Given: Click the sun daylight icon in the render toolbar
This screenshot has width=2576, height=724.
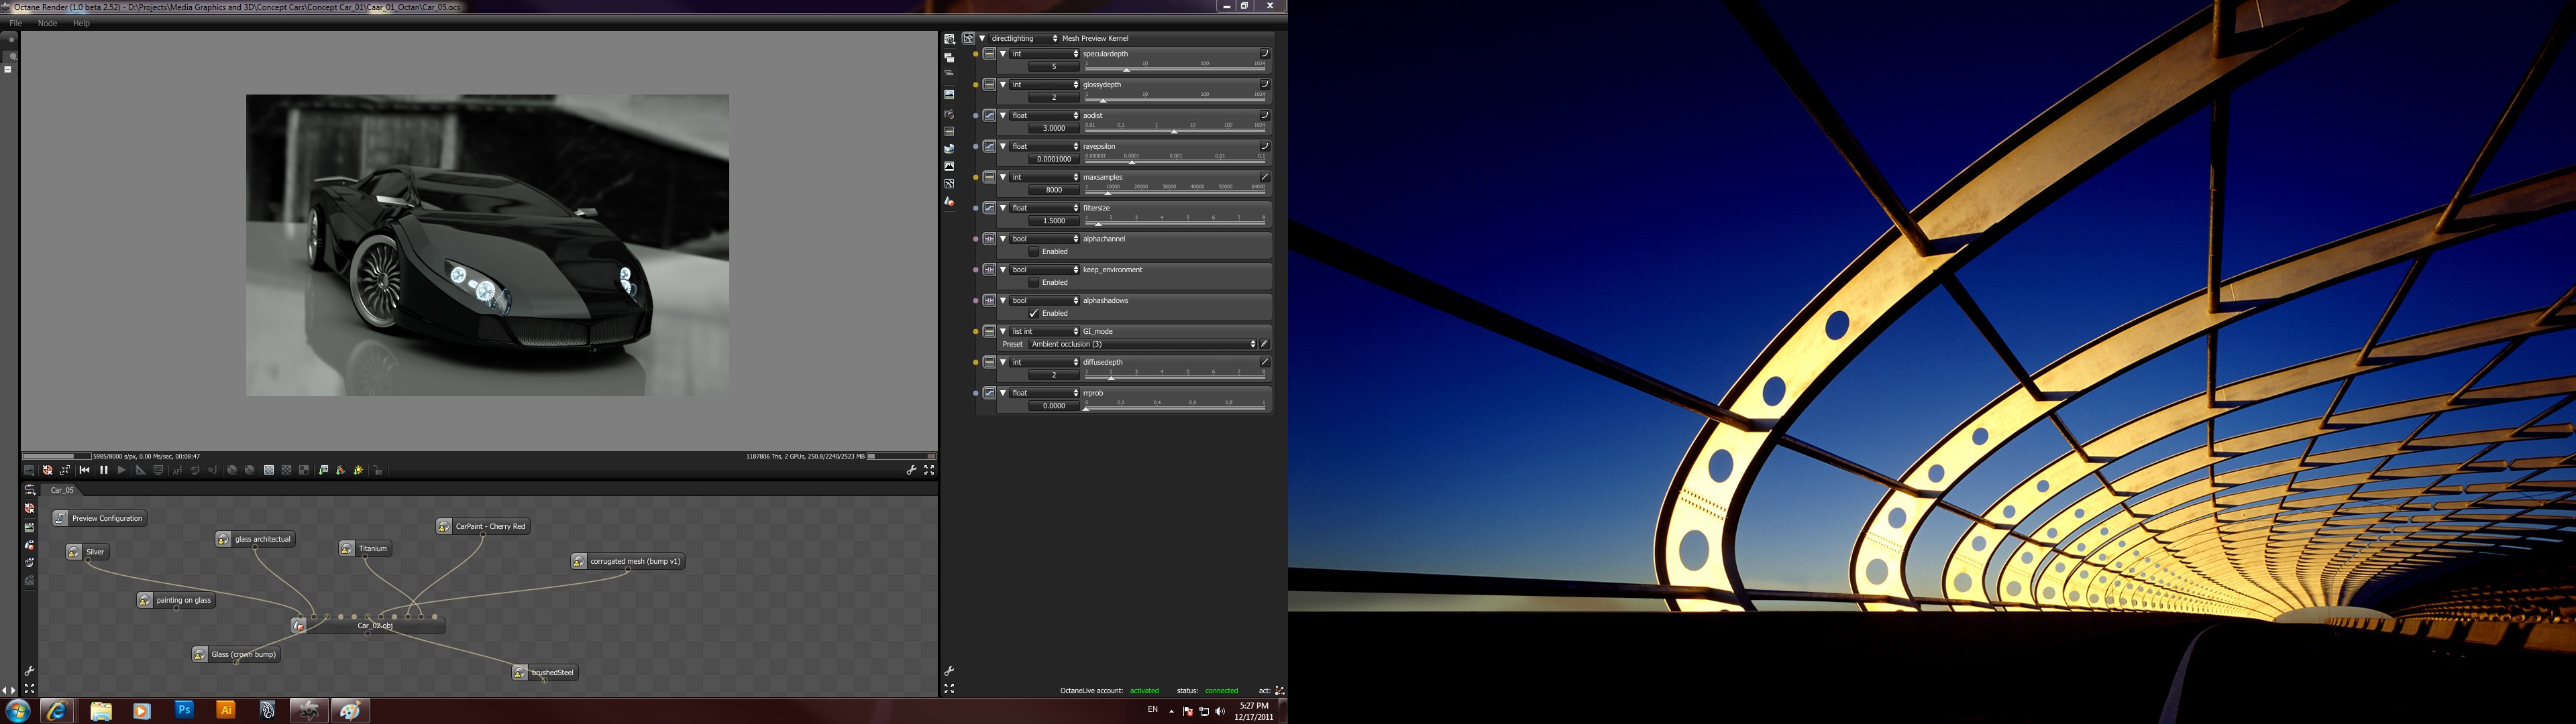Looking at the screenshot, I should (x=358, y=470).
